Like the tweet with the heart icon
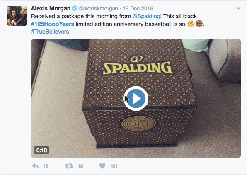This screenshot has width=247, height=175. pyautogui.click(x=102, y=166)
